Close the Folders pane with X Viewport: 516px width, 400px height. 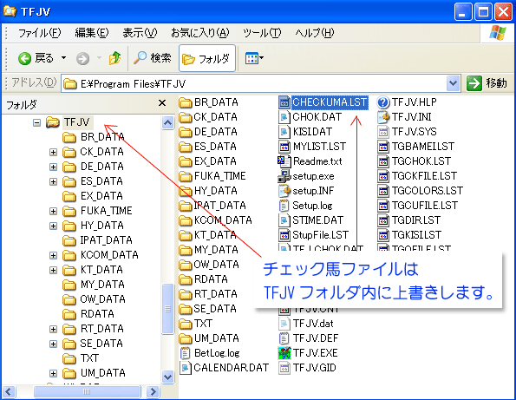coord(162,103)
